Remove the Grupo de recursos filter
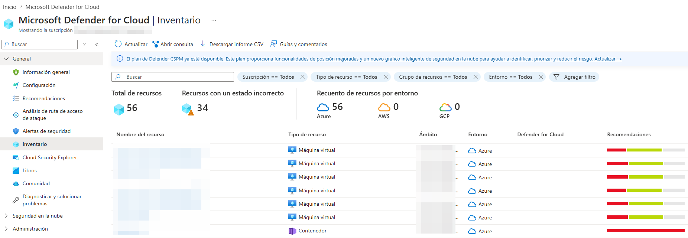Image resolution: width=688 pixels, height=238 pixels. 476,77
